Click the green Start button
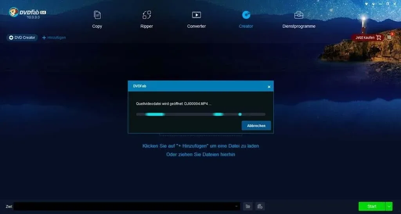The height and width of the screenshot is (214, 401). 372,206
